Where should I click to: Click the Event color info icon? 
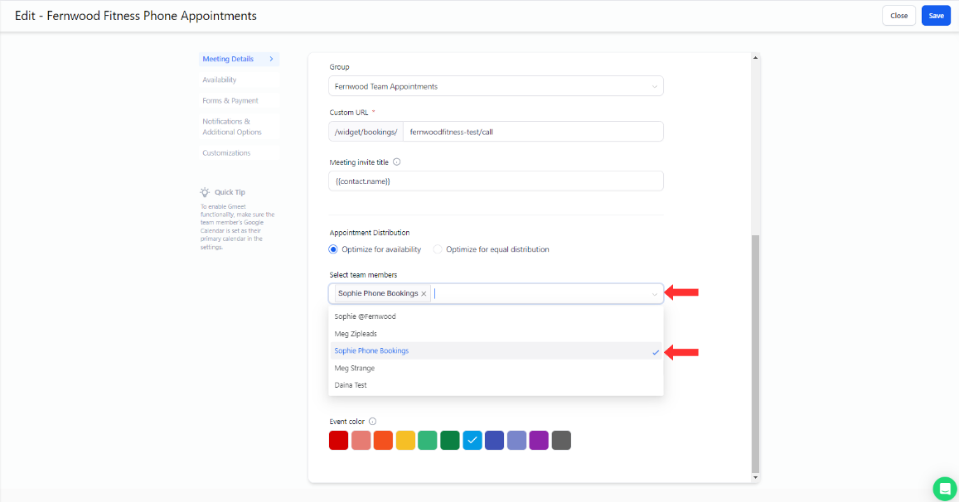tap(372, 422)
